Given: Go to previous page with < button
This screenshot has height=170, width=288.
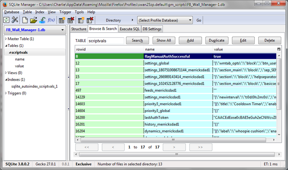Looking at the screenshot, I should point(113,147).
